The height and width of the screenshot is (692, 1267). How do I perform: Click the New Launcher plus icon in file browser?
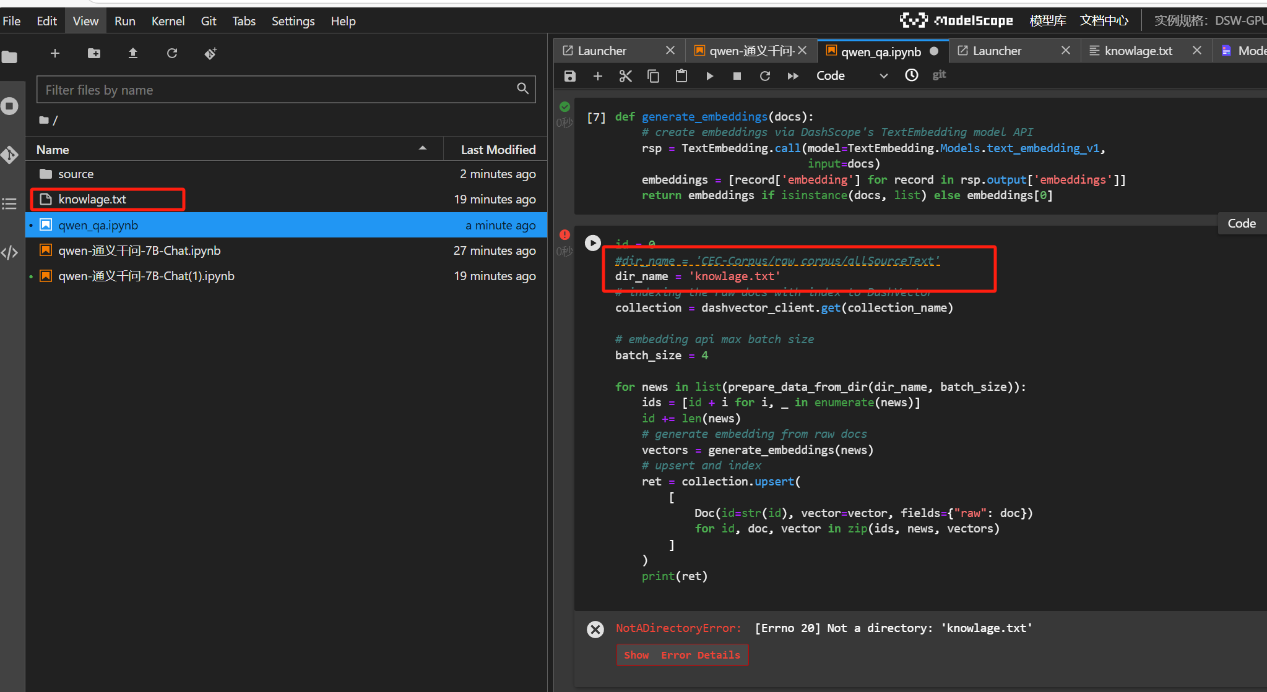click(55, 53)
